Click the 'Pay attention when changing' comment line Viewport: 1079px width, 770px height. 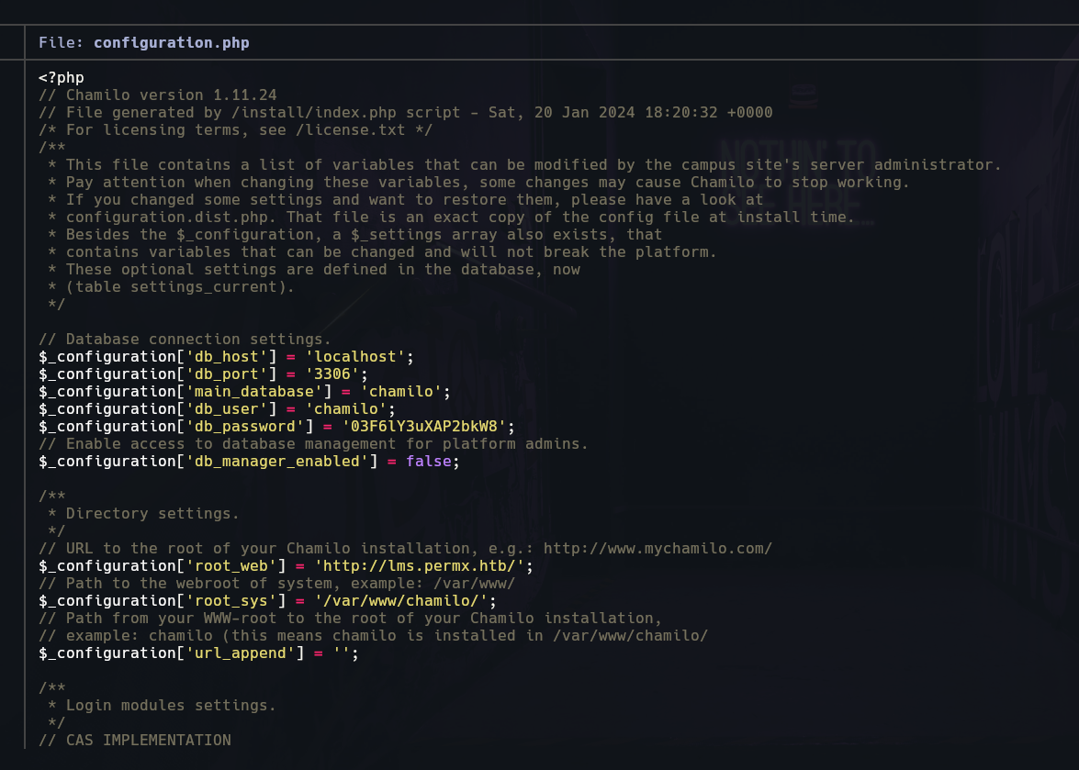pos(479,183)
